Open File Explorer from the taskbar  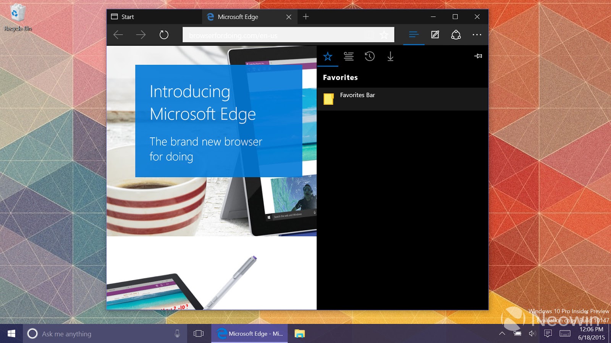[300, 334]
